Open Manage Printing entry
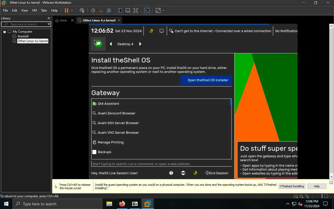334x209 pixels. point(161,142)
